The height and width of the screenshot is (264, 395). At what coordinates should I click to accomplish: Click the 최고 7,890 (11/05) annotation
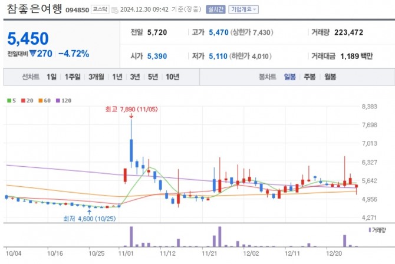(x=131, y=109)
